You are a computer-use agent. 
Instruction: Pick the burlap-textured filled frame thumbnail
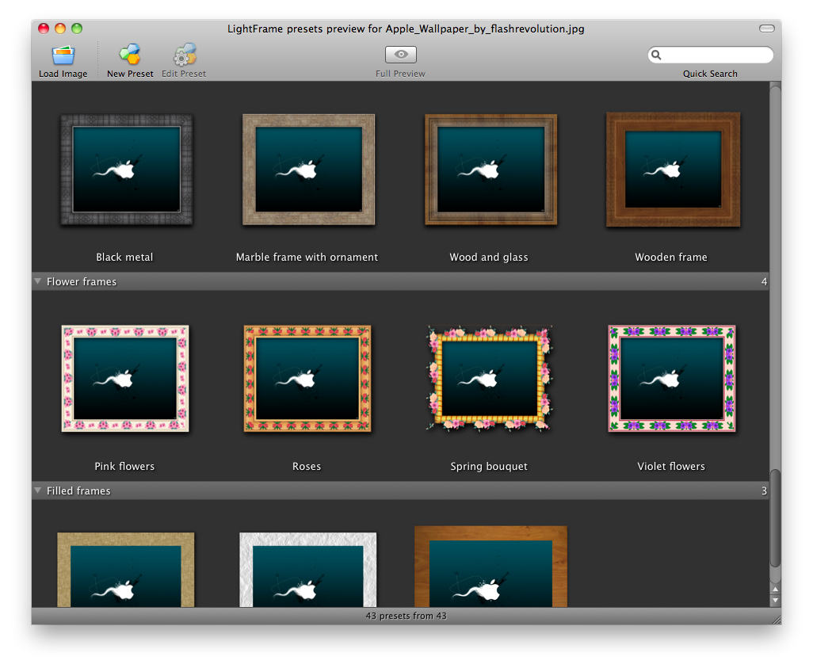125,570
